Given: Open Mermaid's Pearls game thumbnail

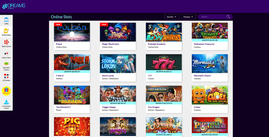Looking at the screenshot, I should pyautogui.click(x=210, y=64).
